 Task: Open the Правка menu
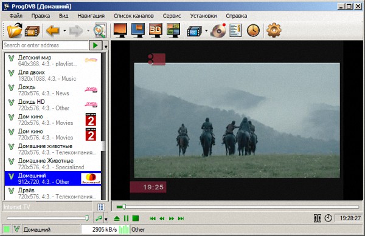tap(41, 16)
